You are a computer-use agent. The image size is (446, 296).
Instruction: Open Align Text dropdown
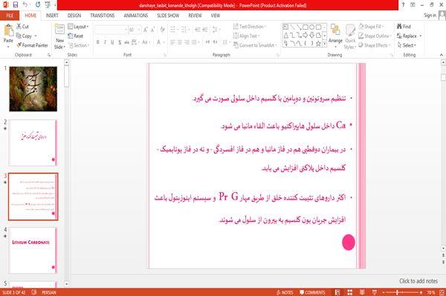(x=247, y=36)
